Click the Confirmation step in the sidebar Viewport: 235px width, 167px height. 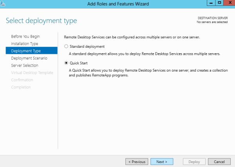(x=22, y=80)
